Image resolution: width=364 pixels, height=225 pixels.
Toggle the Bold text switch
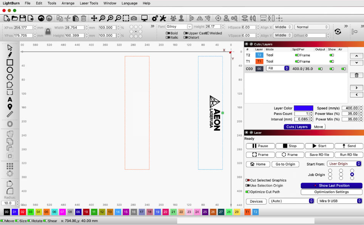tap(167, 33)
